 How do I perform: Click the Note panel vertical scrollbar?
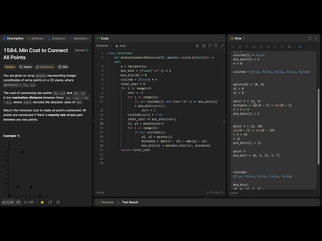tap(318, 127)
